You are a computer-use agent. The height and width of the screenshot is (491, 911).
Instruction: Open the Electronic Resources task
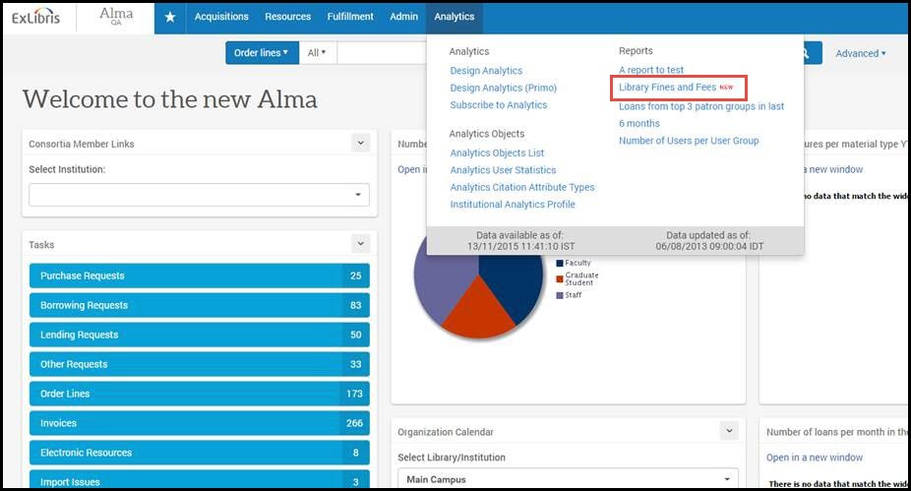[x=200, y=452]
